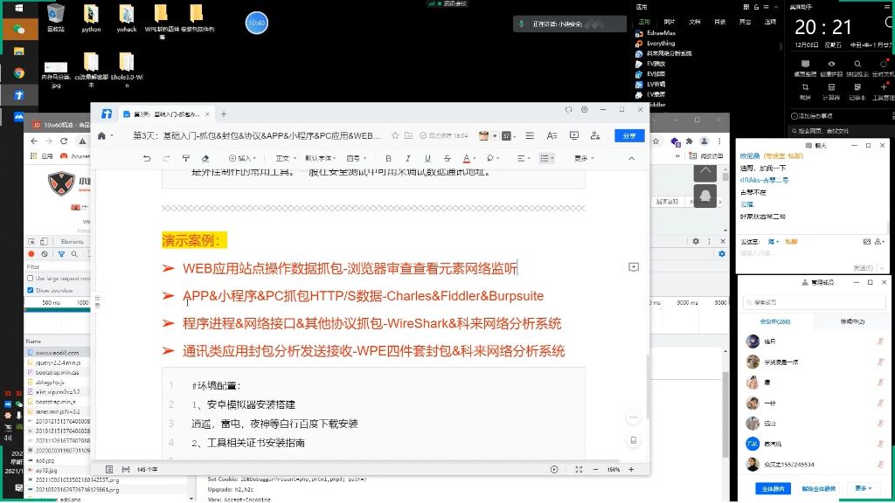Clear formatting with the eraser icon
Viewport: 895px width, 503px height.
(205, 159)
